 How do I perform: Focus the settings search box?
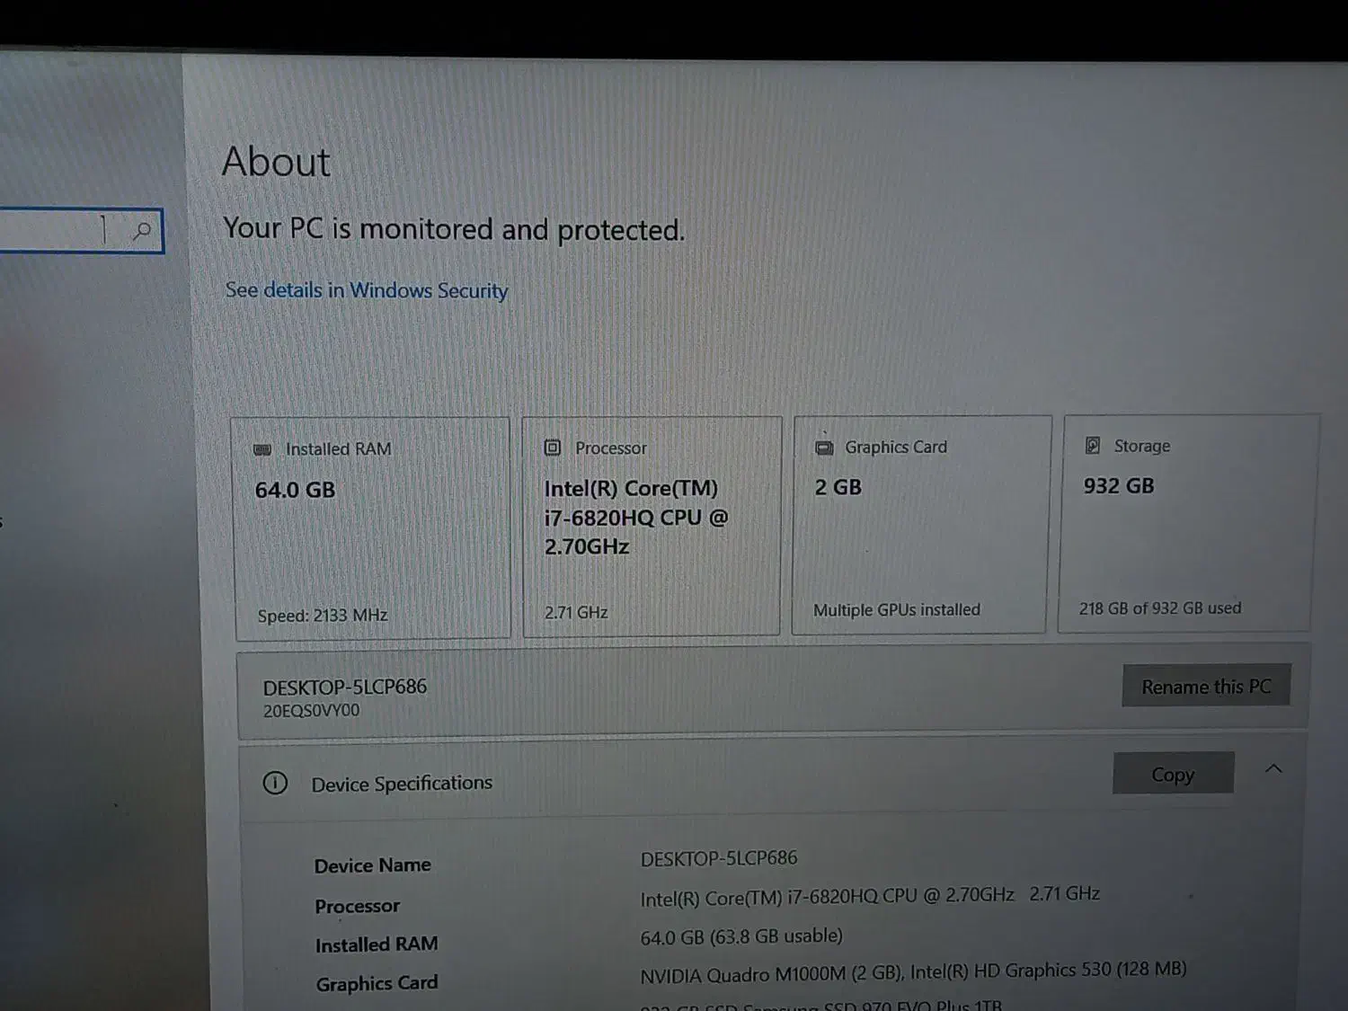tap(54, 231)
